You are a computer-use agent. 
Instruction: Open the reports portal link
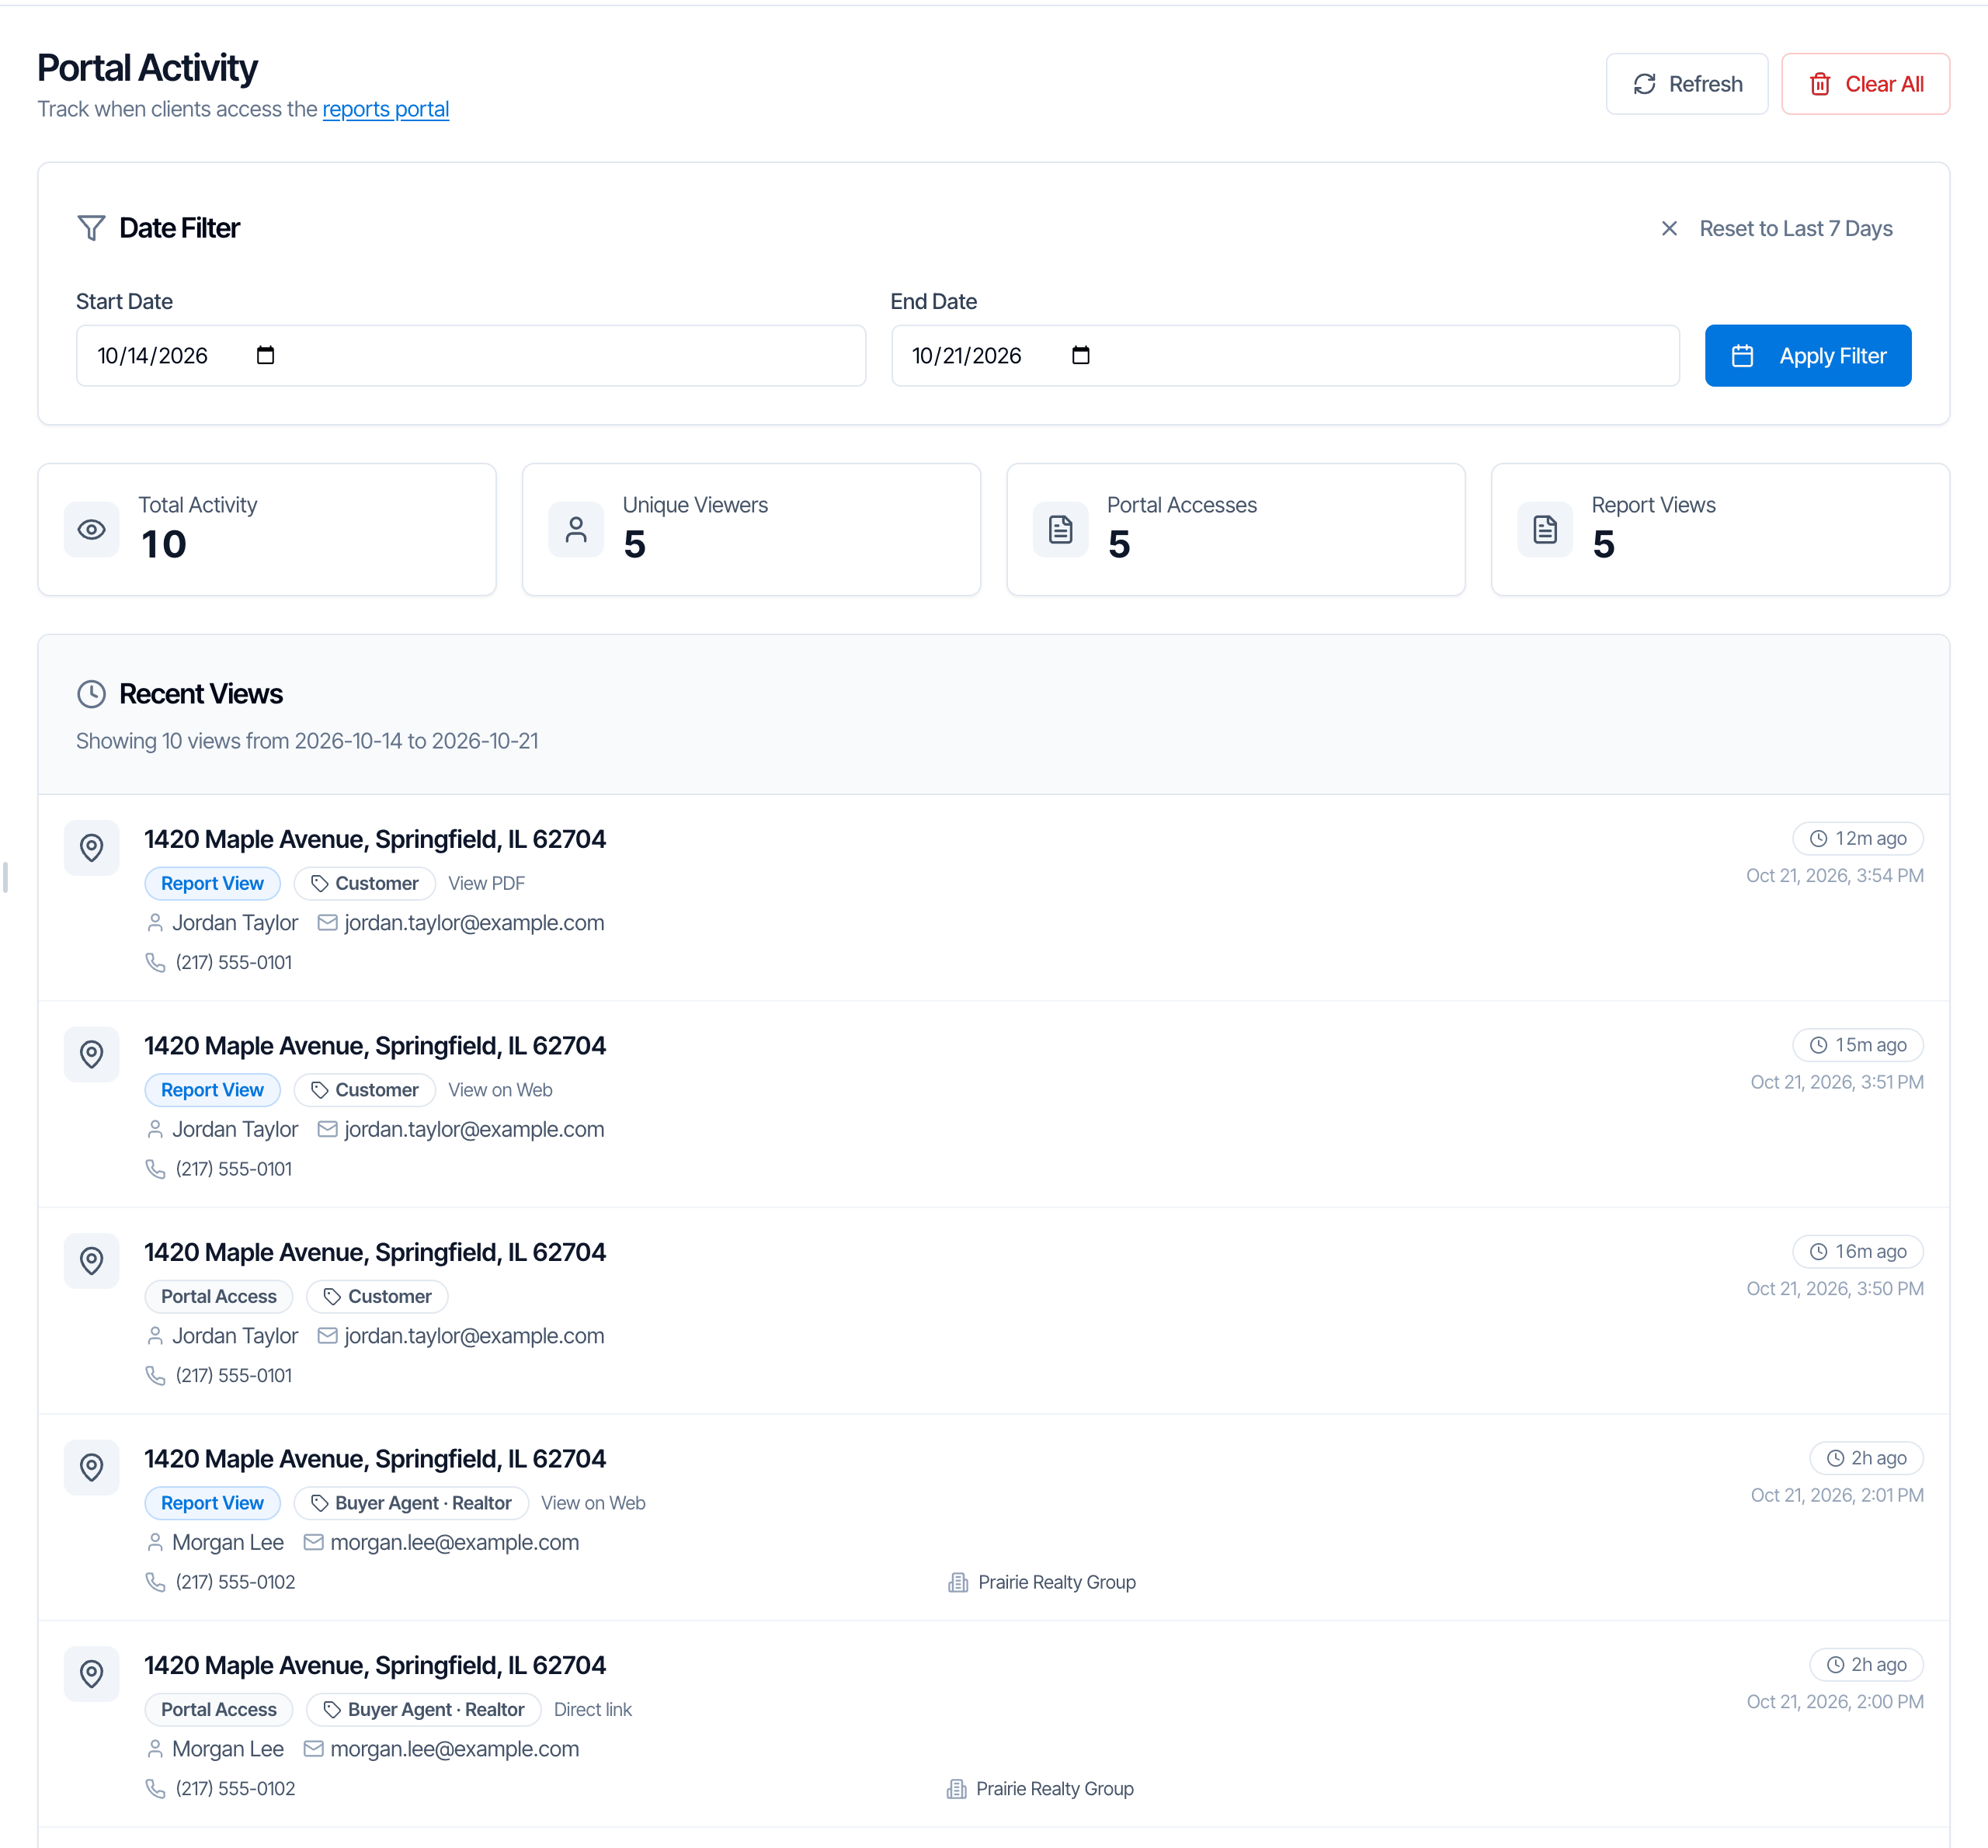[385, 109]
